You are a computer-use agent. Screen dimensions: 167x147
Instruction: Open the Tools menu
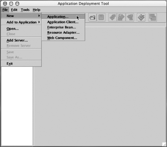pos(25,10)
